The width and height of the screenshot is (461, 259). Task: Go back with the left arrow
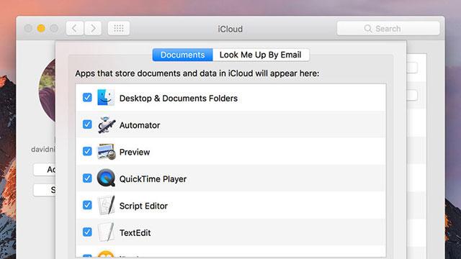pos(75,29)
